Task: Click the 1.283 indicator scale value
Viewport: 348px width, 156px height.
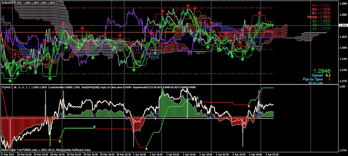Action: 343,86
